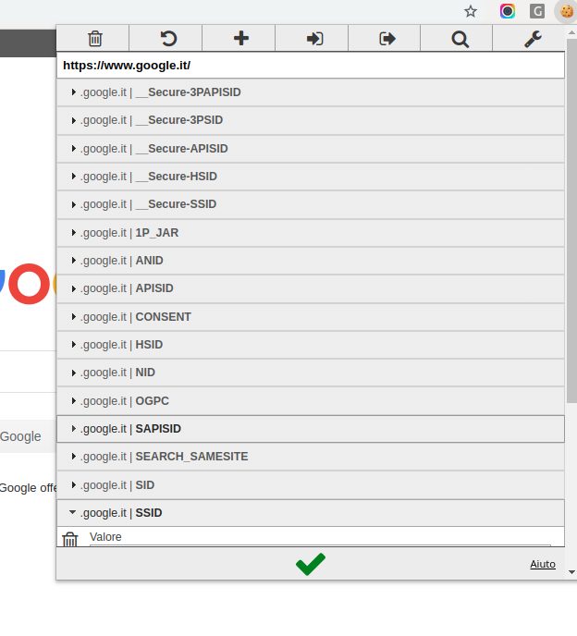Viewport: 577px width, 636px height.
Task: Expand the __Secure-SSID cookie row
Action: [x=311, y=204]
